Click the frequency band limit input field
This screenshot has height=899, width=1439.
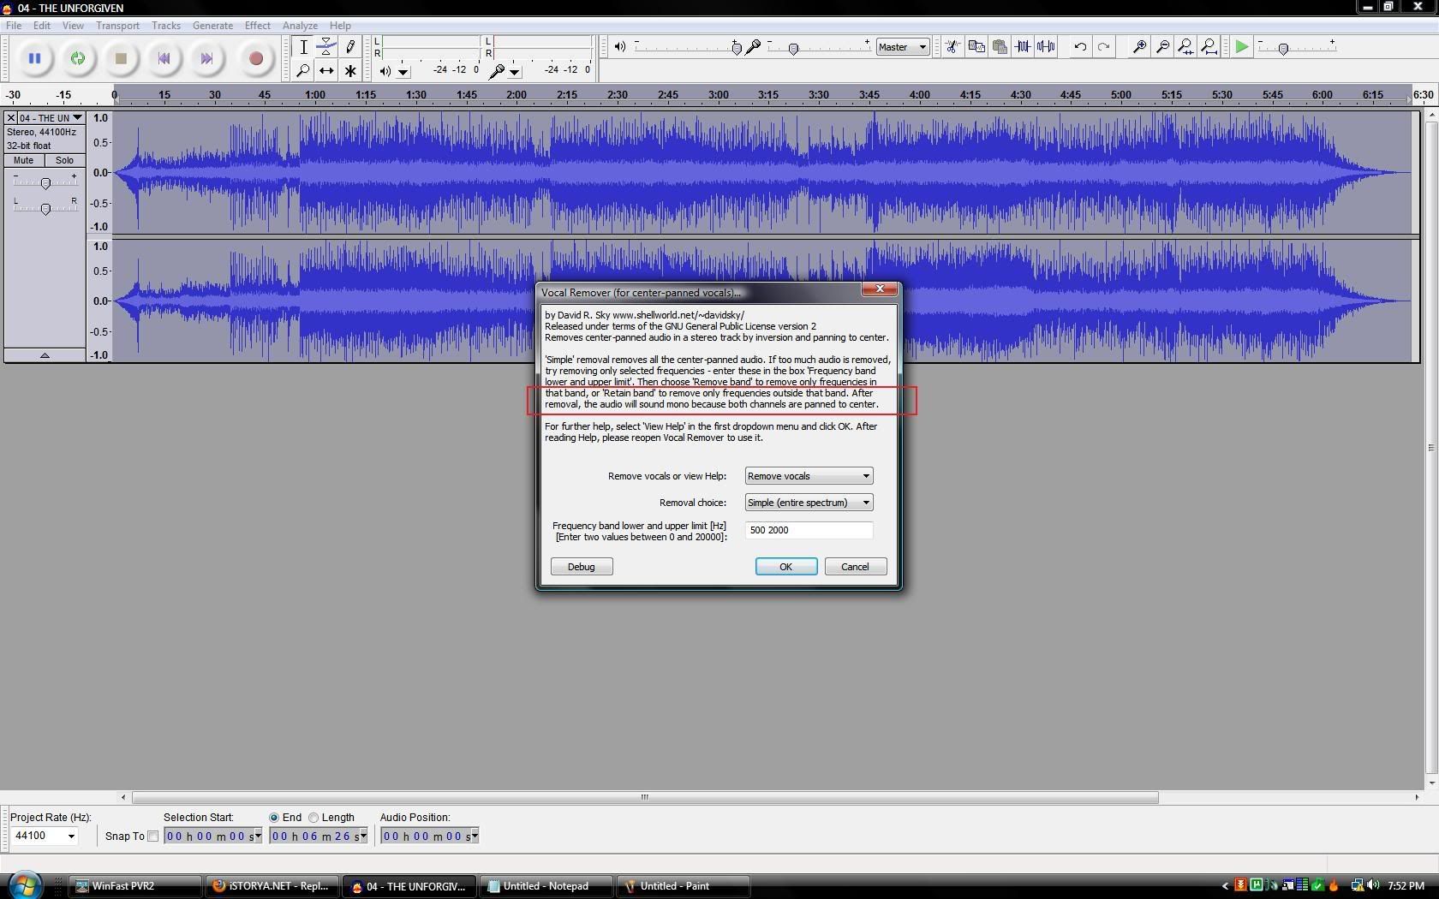pos(809,530)
